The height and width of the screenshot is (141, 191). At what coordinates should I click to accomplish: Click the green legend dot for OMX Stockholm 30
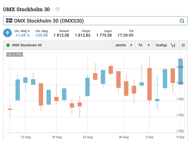coord(8,45)
